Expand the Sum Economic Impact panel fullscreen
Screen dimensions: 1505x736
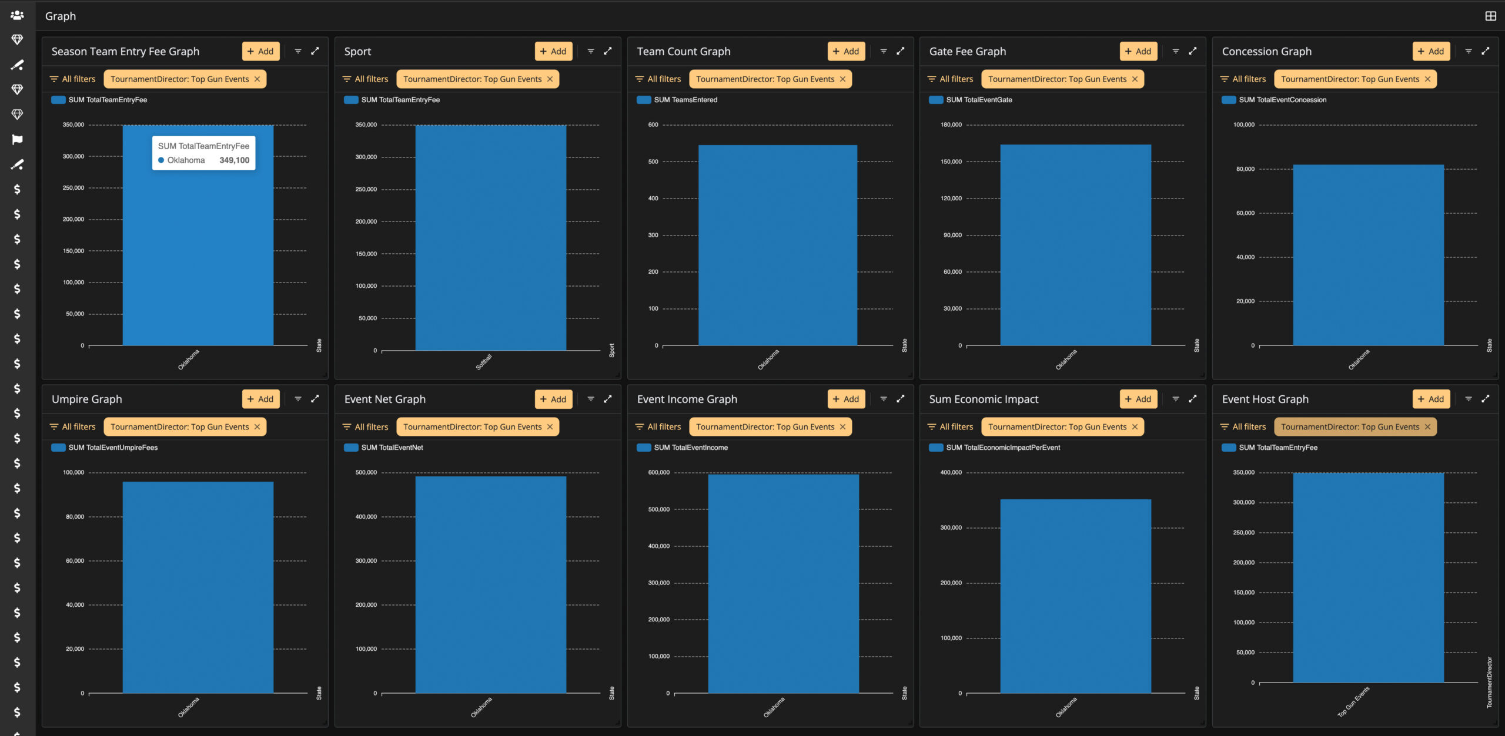point(1193,399)
